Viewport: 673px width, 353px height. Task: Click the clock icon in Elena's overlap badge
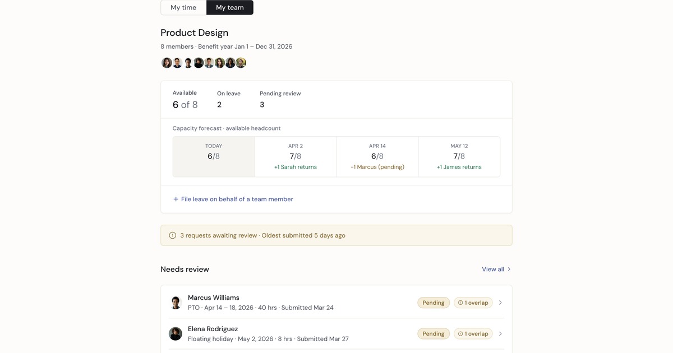pos(460,334)
